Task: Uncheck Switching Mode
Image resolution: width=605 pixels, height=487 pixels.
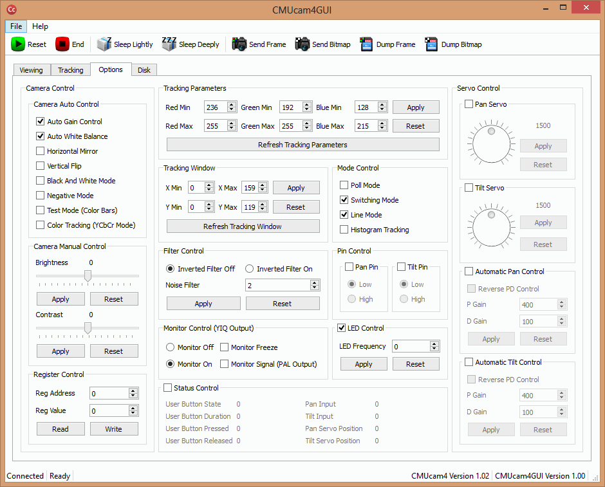Action: [x=344, y=199]
